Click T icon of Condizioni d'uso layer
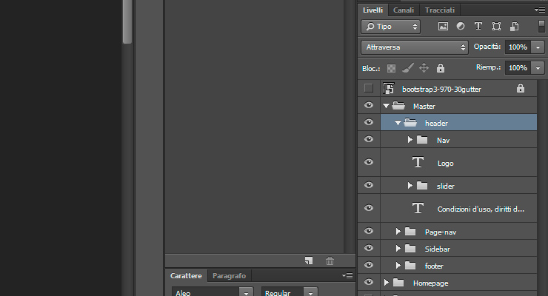This screenshot has height=296, width=548. 418,208
